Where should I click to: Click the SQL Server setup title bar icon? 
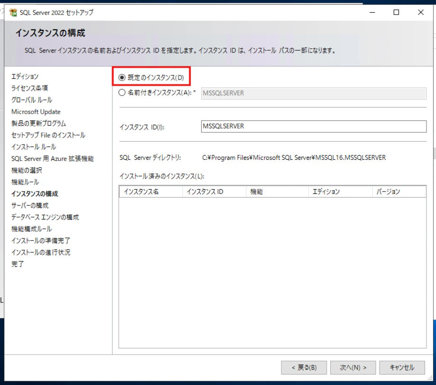pos(13,12)
